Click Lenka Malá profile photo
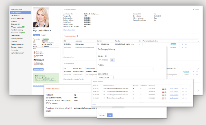This screenshot has width=206, height=125. point(41,17)
